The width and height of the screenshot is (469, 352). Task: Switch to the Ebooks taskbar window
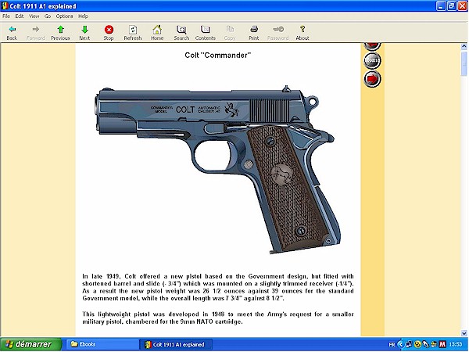coord(102,344)
